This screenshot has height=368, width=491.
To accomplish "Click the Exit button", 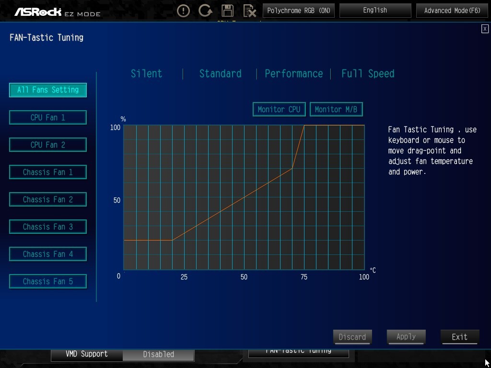I will click(x=460, y=337).
